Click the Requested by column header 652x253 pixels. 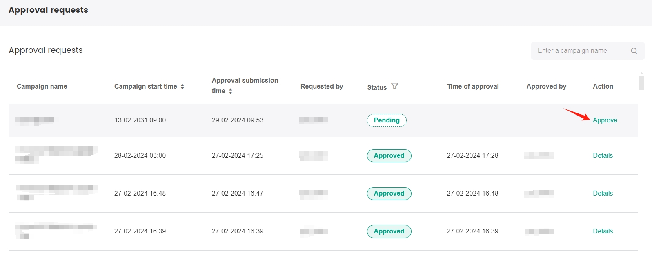(x=322, y=87)
